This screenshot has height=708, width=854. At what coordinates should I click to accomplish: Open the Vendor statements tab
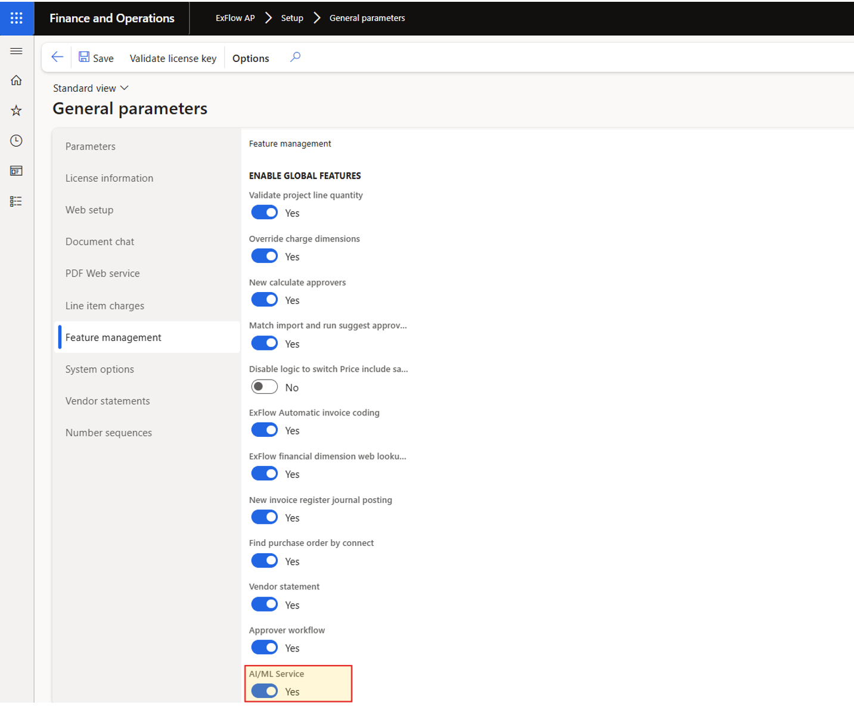147,401
